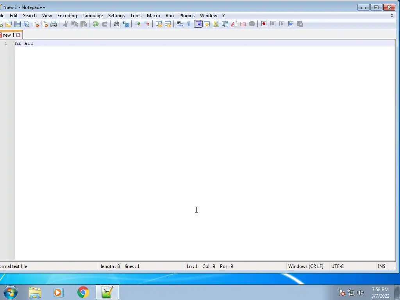Click the UTF-8 encoding status field
400x300 pixels.
click(337, 266)
